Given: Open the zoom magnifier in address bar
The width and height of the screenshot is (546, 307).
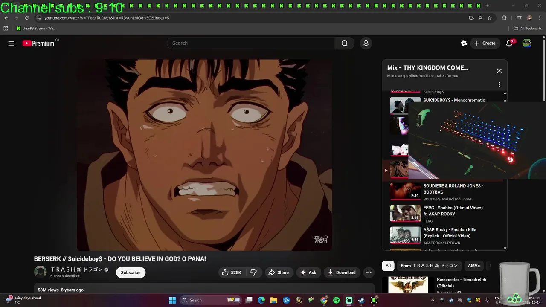Looking at the screenshot, I should (x=480, y=18).
